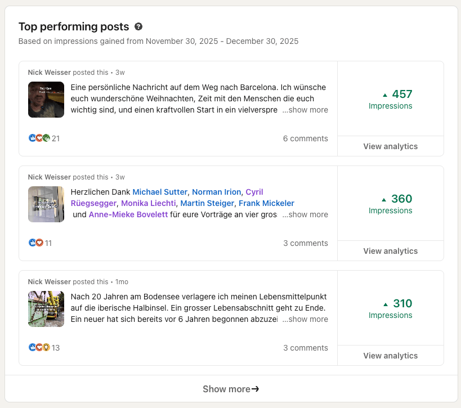
Task: Open the Herzlichen Dank post thumbnail
Action: pyautogui.click(x=46, y=204)
